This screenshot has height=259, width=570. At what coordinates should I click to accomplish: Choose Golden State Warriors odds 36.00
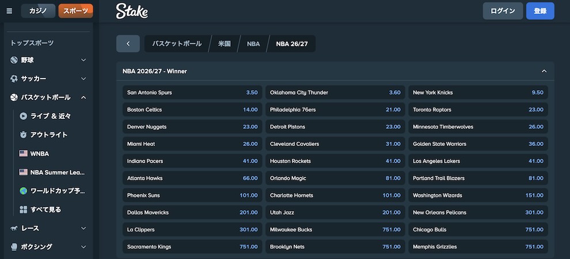478,144
